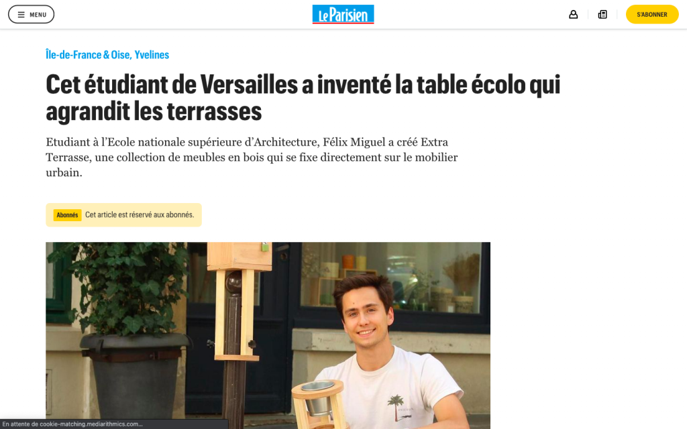Go to the Yvelines category link

click(152, 55)
